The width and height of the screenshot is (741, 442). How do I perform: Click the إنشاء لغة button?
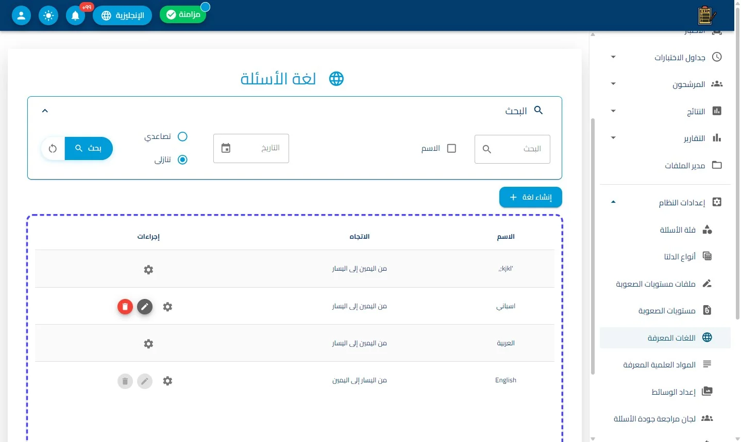click(x=530, y=197)
